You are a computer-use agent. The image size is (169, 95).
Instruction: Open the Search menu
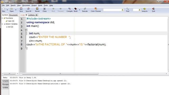click(13, 5)
